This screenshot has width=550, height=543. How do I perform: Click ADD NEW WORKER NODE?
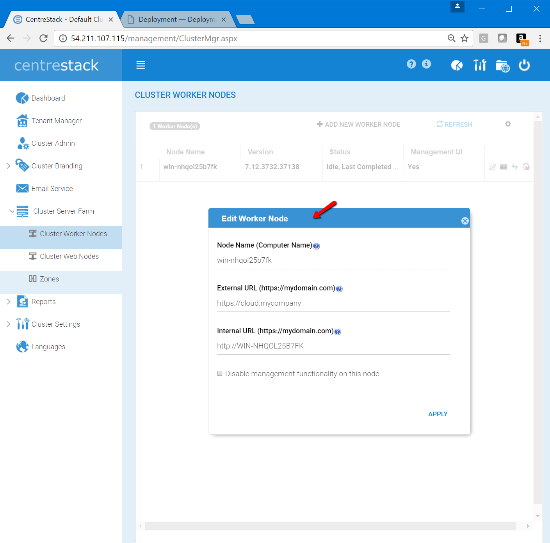pos(358,124)
